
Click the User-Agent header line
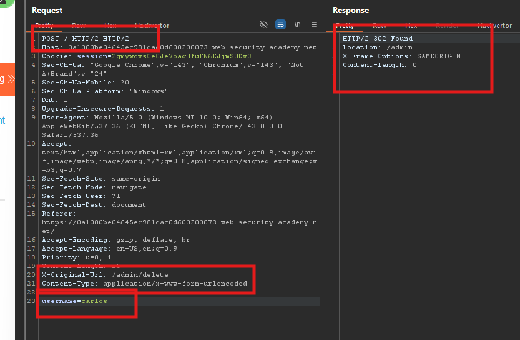coord(162,126)
